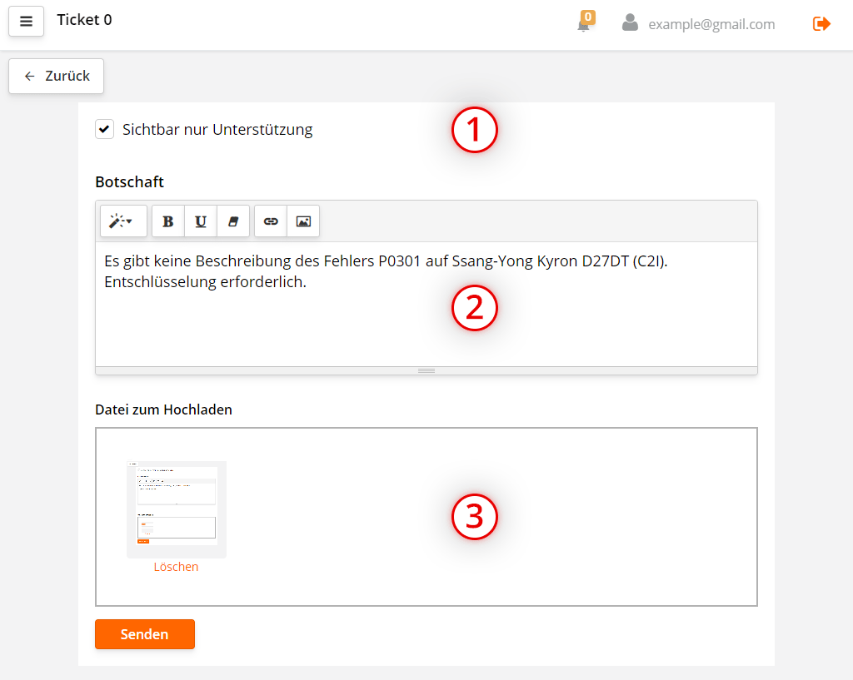The height and width of the screenshot is (680, 853).
Task: Open the magic wand style dropdown
Action: coord(122,221)
